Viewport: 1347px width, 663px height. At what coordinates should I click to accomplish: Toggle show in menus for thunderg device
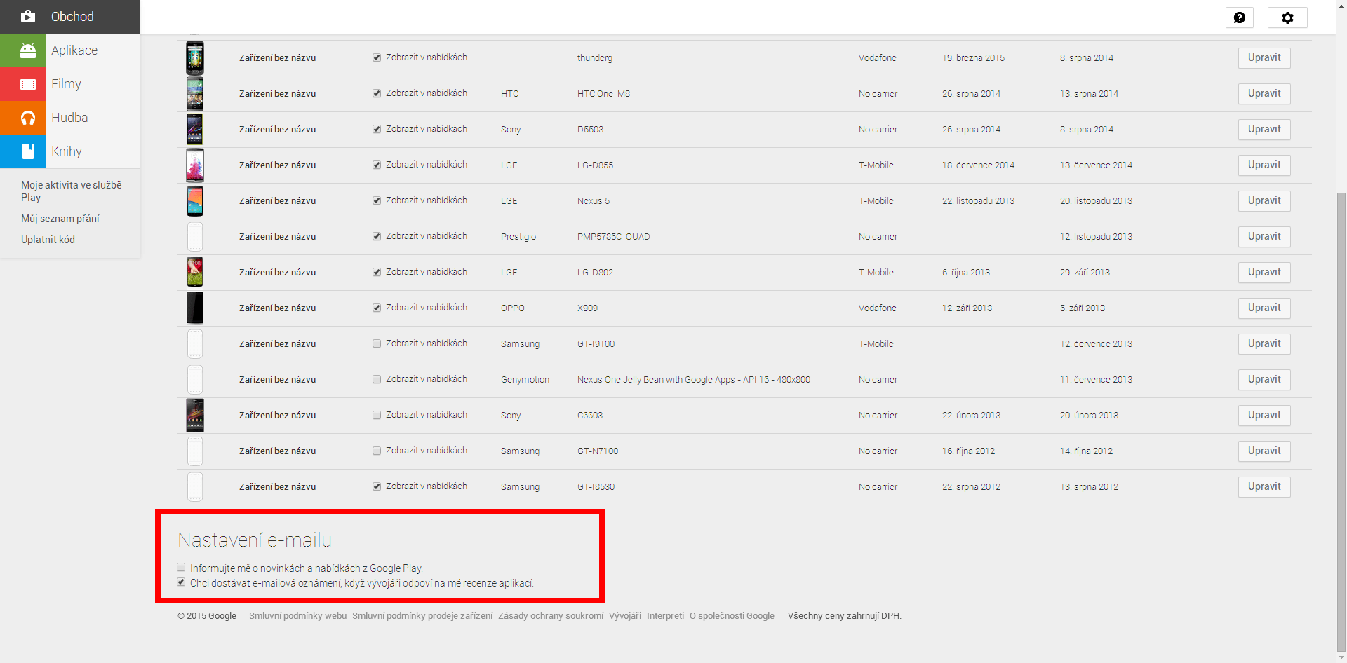(377, 57)
